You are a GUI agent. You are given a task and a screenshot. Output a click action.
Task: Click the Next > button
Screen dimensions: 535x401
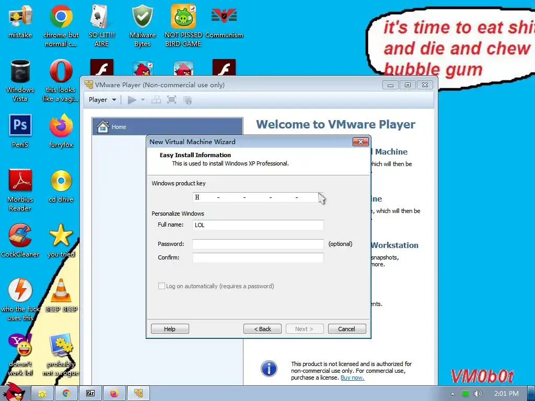[x=305, y=329]
